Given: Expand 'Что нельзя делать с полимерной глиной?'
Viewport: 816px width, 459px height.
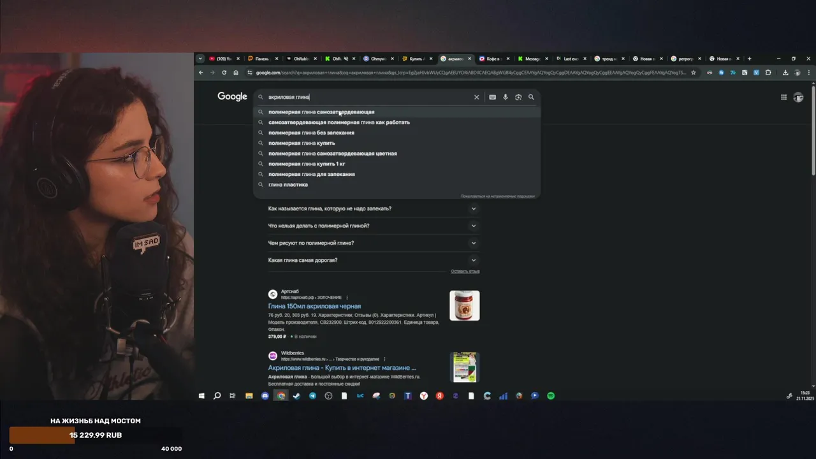Looking at the screenshot, I should tap(374, 226).
